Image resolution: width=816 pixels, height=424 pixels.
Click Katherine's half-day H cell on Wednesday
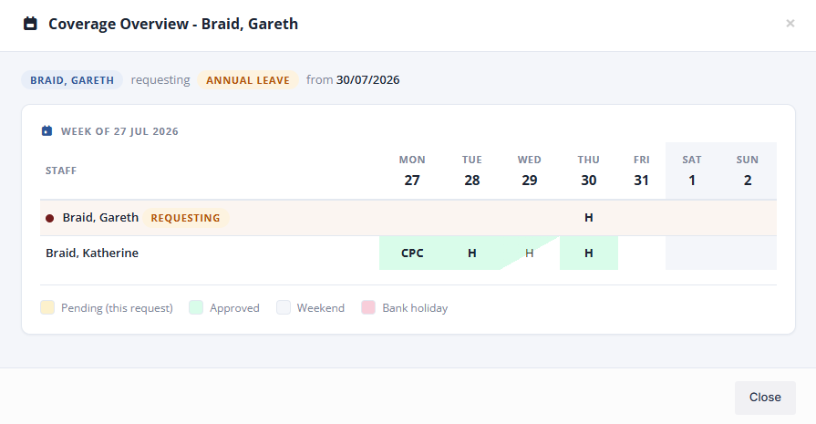529,253
